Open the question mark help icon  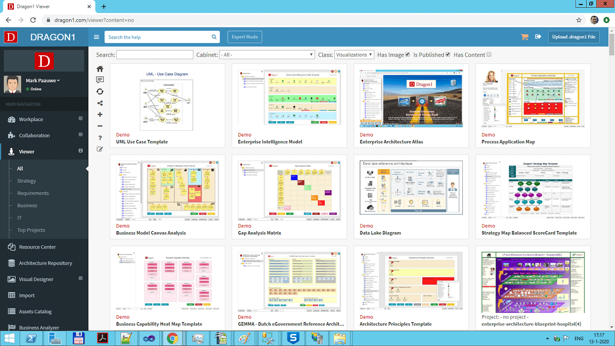click(100, 138)
